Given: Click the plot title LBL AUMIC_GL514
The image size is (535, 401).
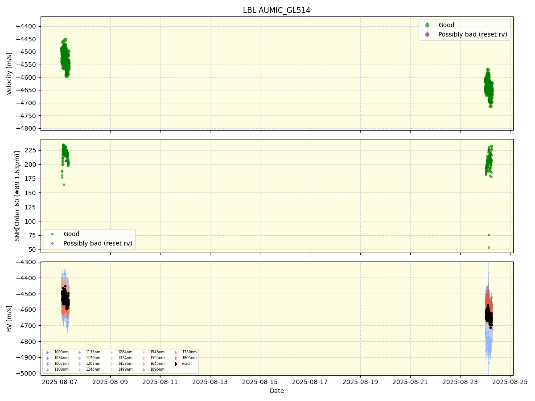Looking at the screenshot, I should pos(276,10).
